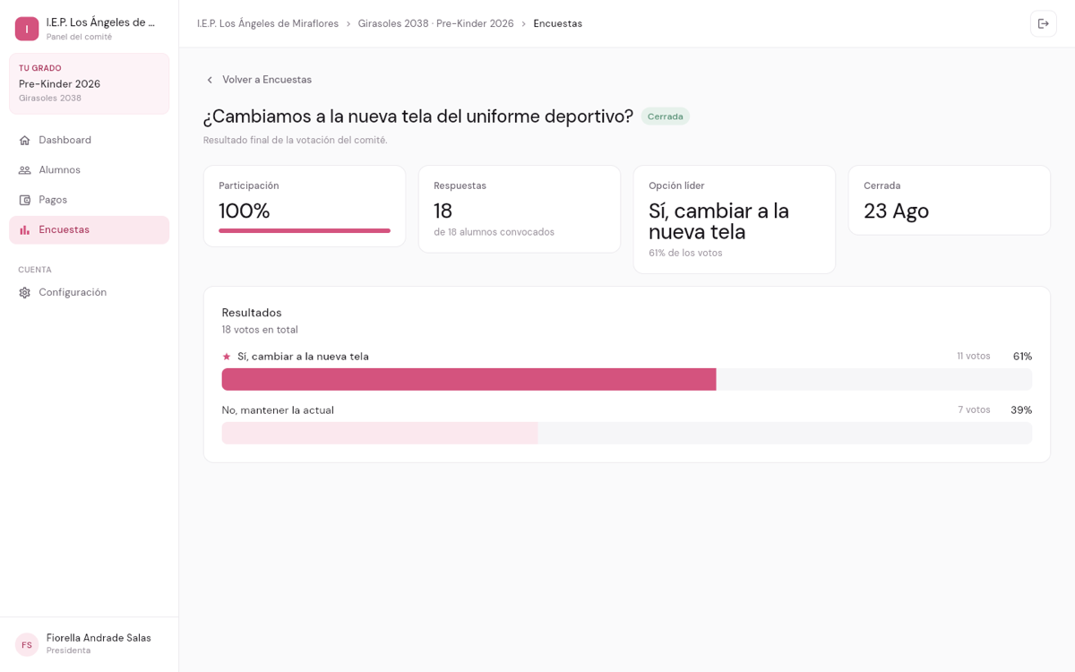
Task: Click Volver a Encuestas link
Action: point(258,80)
